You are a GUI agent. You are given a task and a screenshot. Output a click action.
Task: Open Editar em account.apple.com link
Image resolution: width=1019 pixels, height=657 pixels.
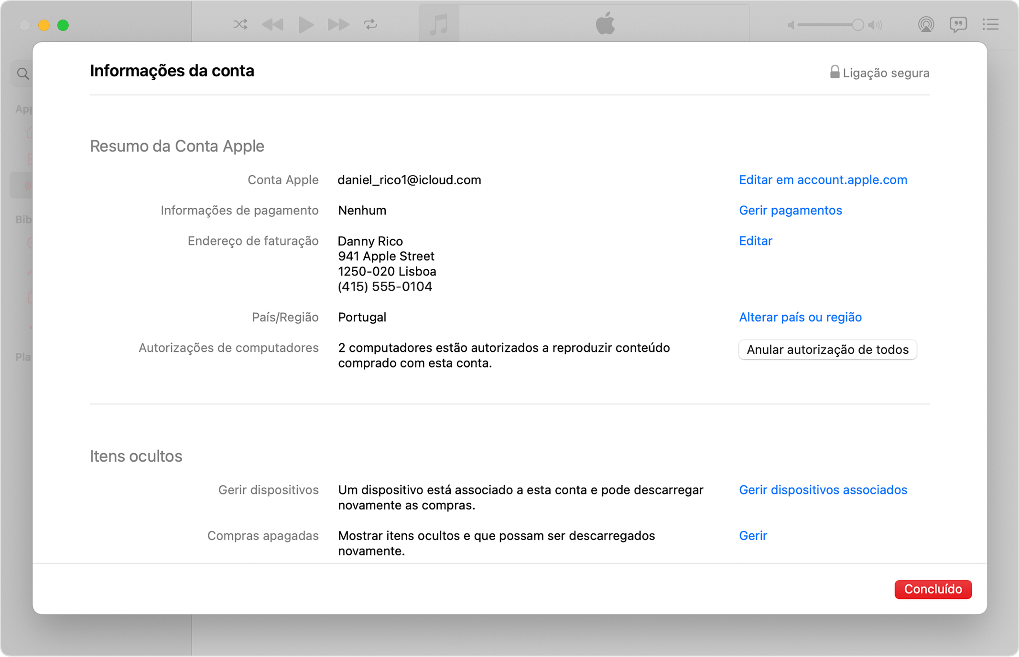click(823, 180)
